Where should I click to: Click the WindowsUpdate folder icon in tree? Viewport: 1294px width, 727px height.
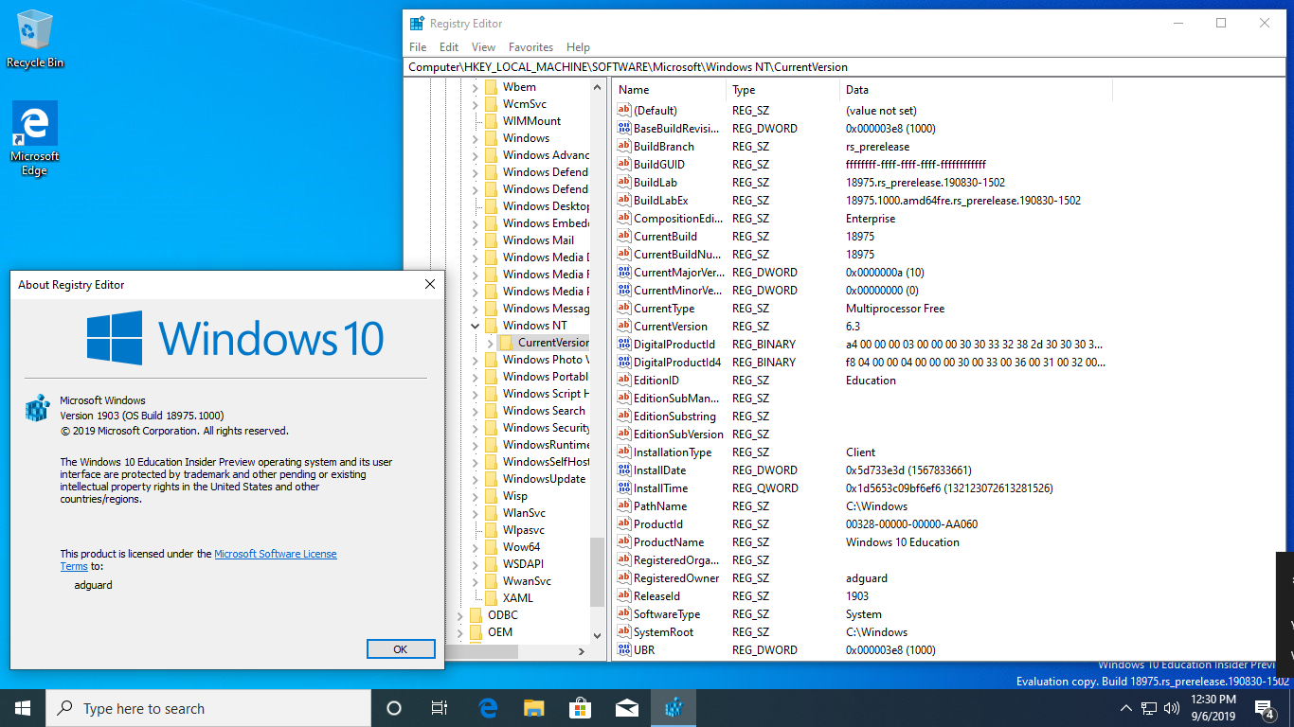[x=491, y=478]
